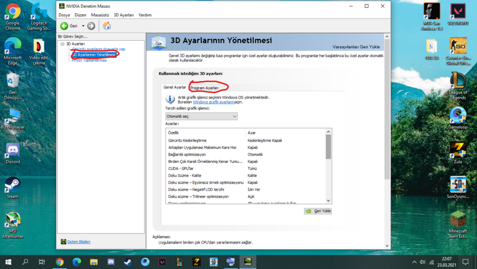Open Logitech Gaming Software desktop icon
This screenshot has height=269, width=477.
[x=39, y=17]
